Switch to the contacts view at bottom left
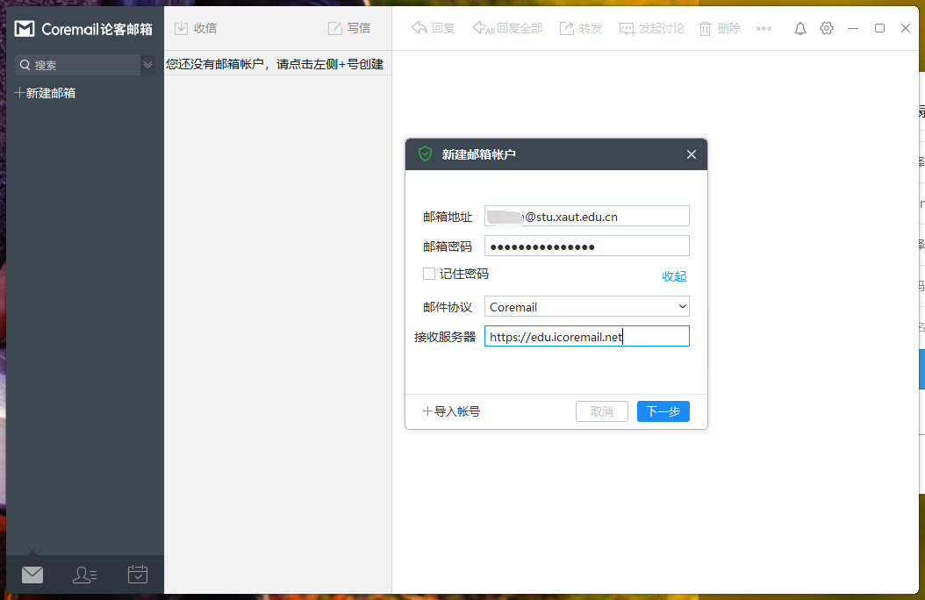The image size is (925, 600). click(84, 575)
